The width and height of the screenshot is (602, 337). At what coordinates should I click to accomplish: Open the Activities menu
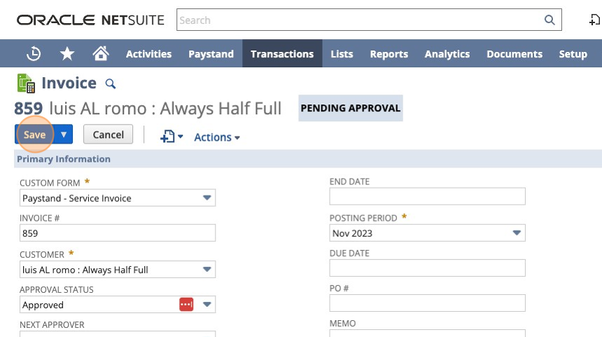148,54
